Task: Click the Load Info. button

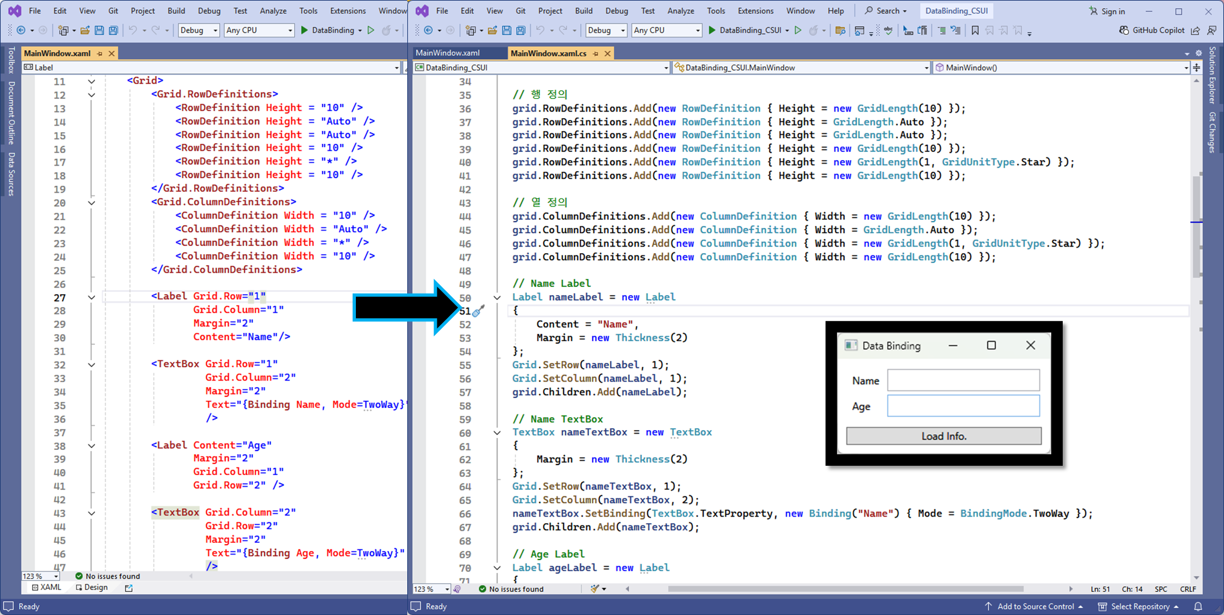Action: (944, 436)
